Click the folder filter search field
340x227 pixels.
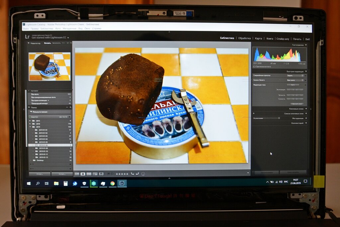tap(50, 112)
